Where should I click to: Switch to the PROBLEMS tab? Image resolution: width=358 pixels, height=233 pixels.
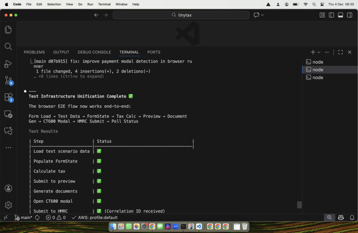34,52
